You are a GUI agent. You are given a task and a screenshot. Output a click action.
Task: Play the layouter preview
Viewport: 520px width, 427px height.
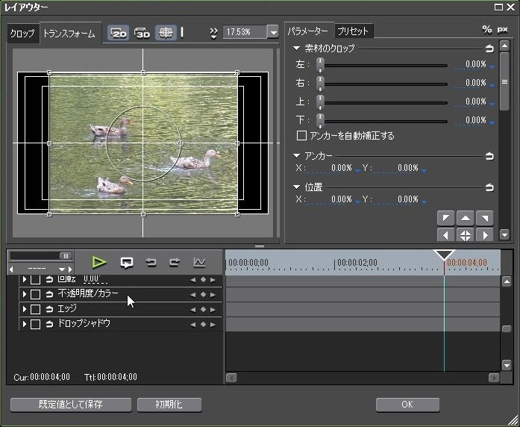pos(99,262)
